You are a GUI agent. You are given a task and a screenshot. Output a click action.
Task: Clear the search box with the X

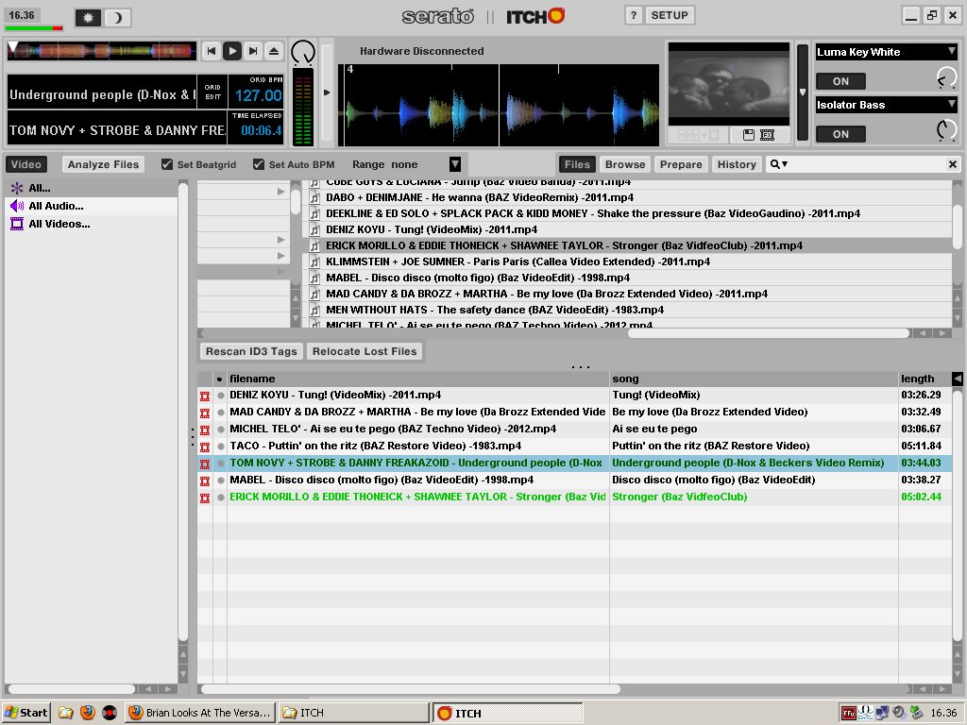952,164
